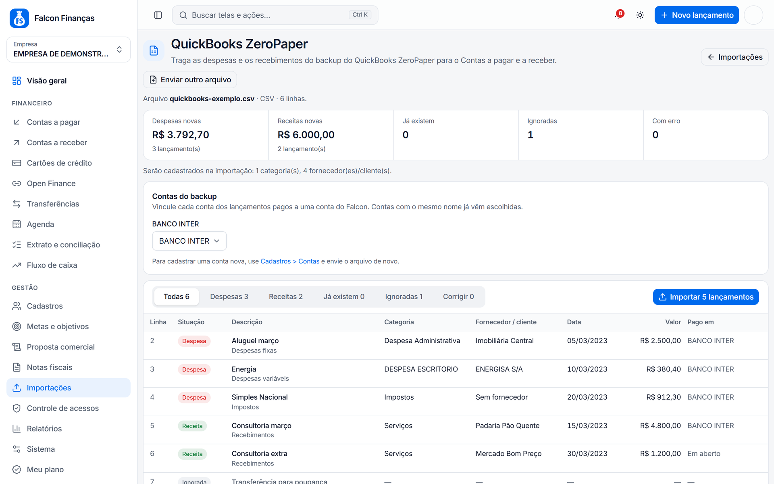This screenshot has width=774, height=484.
Task: Switch to the Já existem 0 tab
Action: click(x=344, y=297)
